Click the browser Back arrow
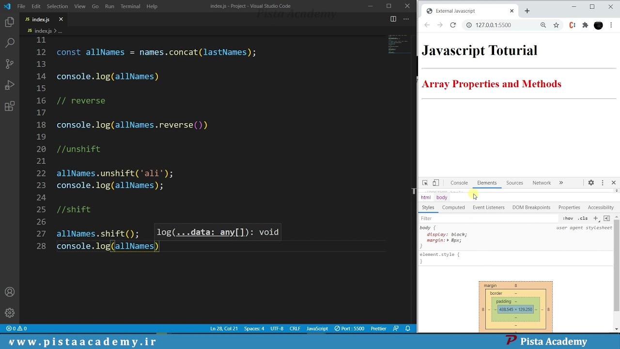The width and height of the screenshot is (620, 349). (x=427, y=25)
